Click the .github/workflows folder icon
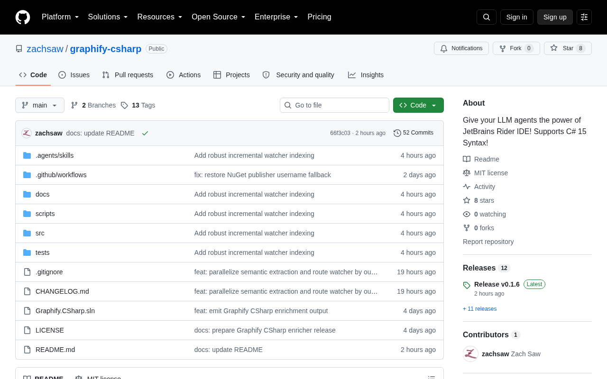Viewport: 607px width, 379px height. pyautogui.click(x=27, y=175)
